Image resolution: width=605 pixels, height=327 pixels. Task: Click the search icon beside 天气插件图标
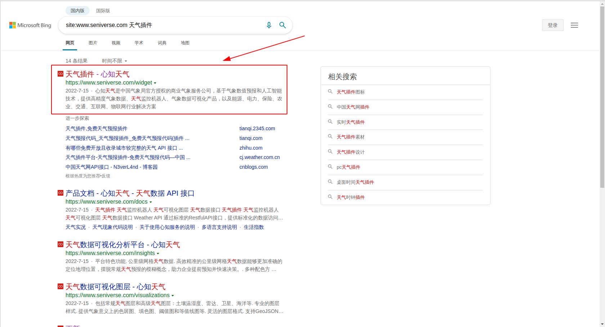(330, 92)
